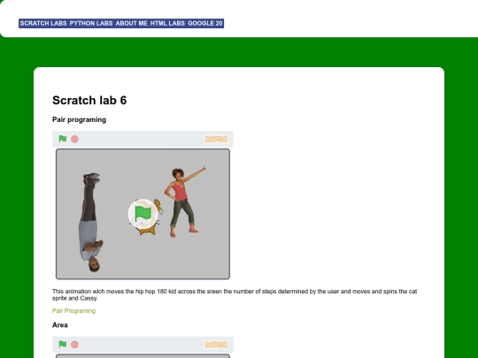The image size is (478, 358).
Task: Click Scratch logo in Area player
Action: pos(216,345)
